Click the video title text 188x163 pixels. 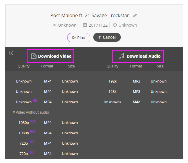[90, 15]
